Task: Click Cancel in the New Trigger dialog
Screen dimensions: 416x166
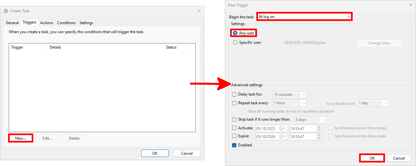Action: click(399, 158)
